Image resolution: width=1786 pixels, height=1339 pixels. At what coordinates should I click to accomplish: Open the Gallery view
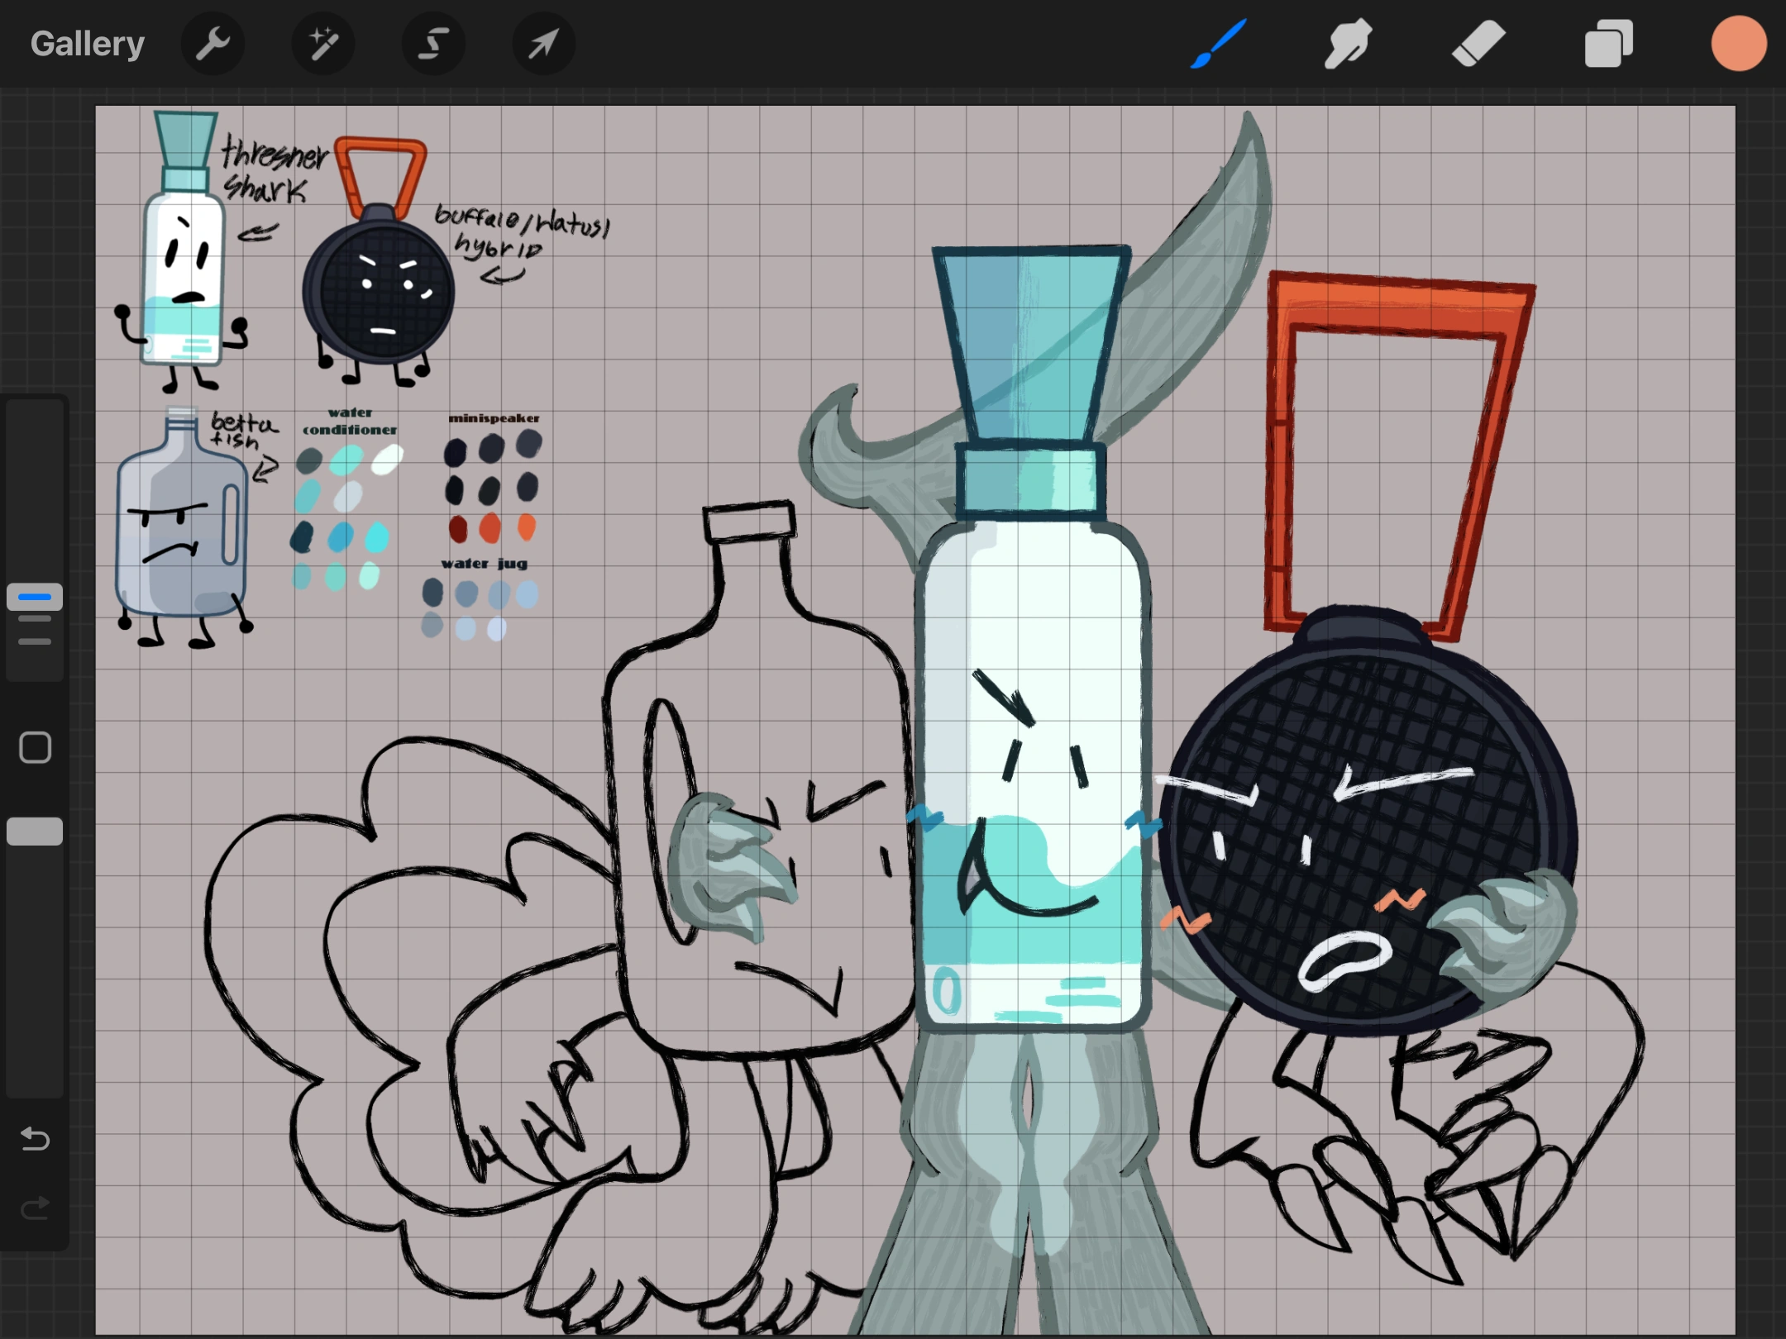click(x=87, y=43)
